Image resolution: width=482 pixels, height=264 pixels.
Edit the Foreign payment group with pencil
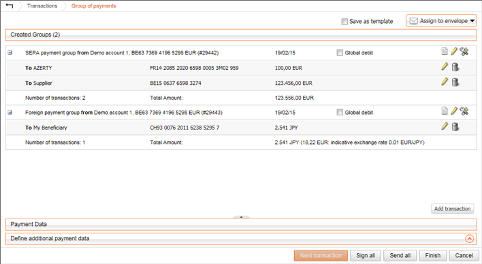click(x=454, y=111)
